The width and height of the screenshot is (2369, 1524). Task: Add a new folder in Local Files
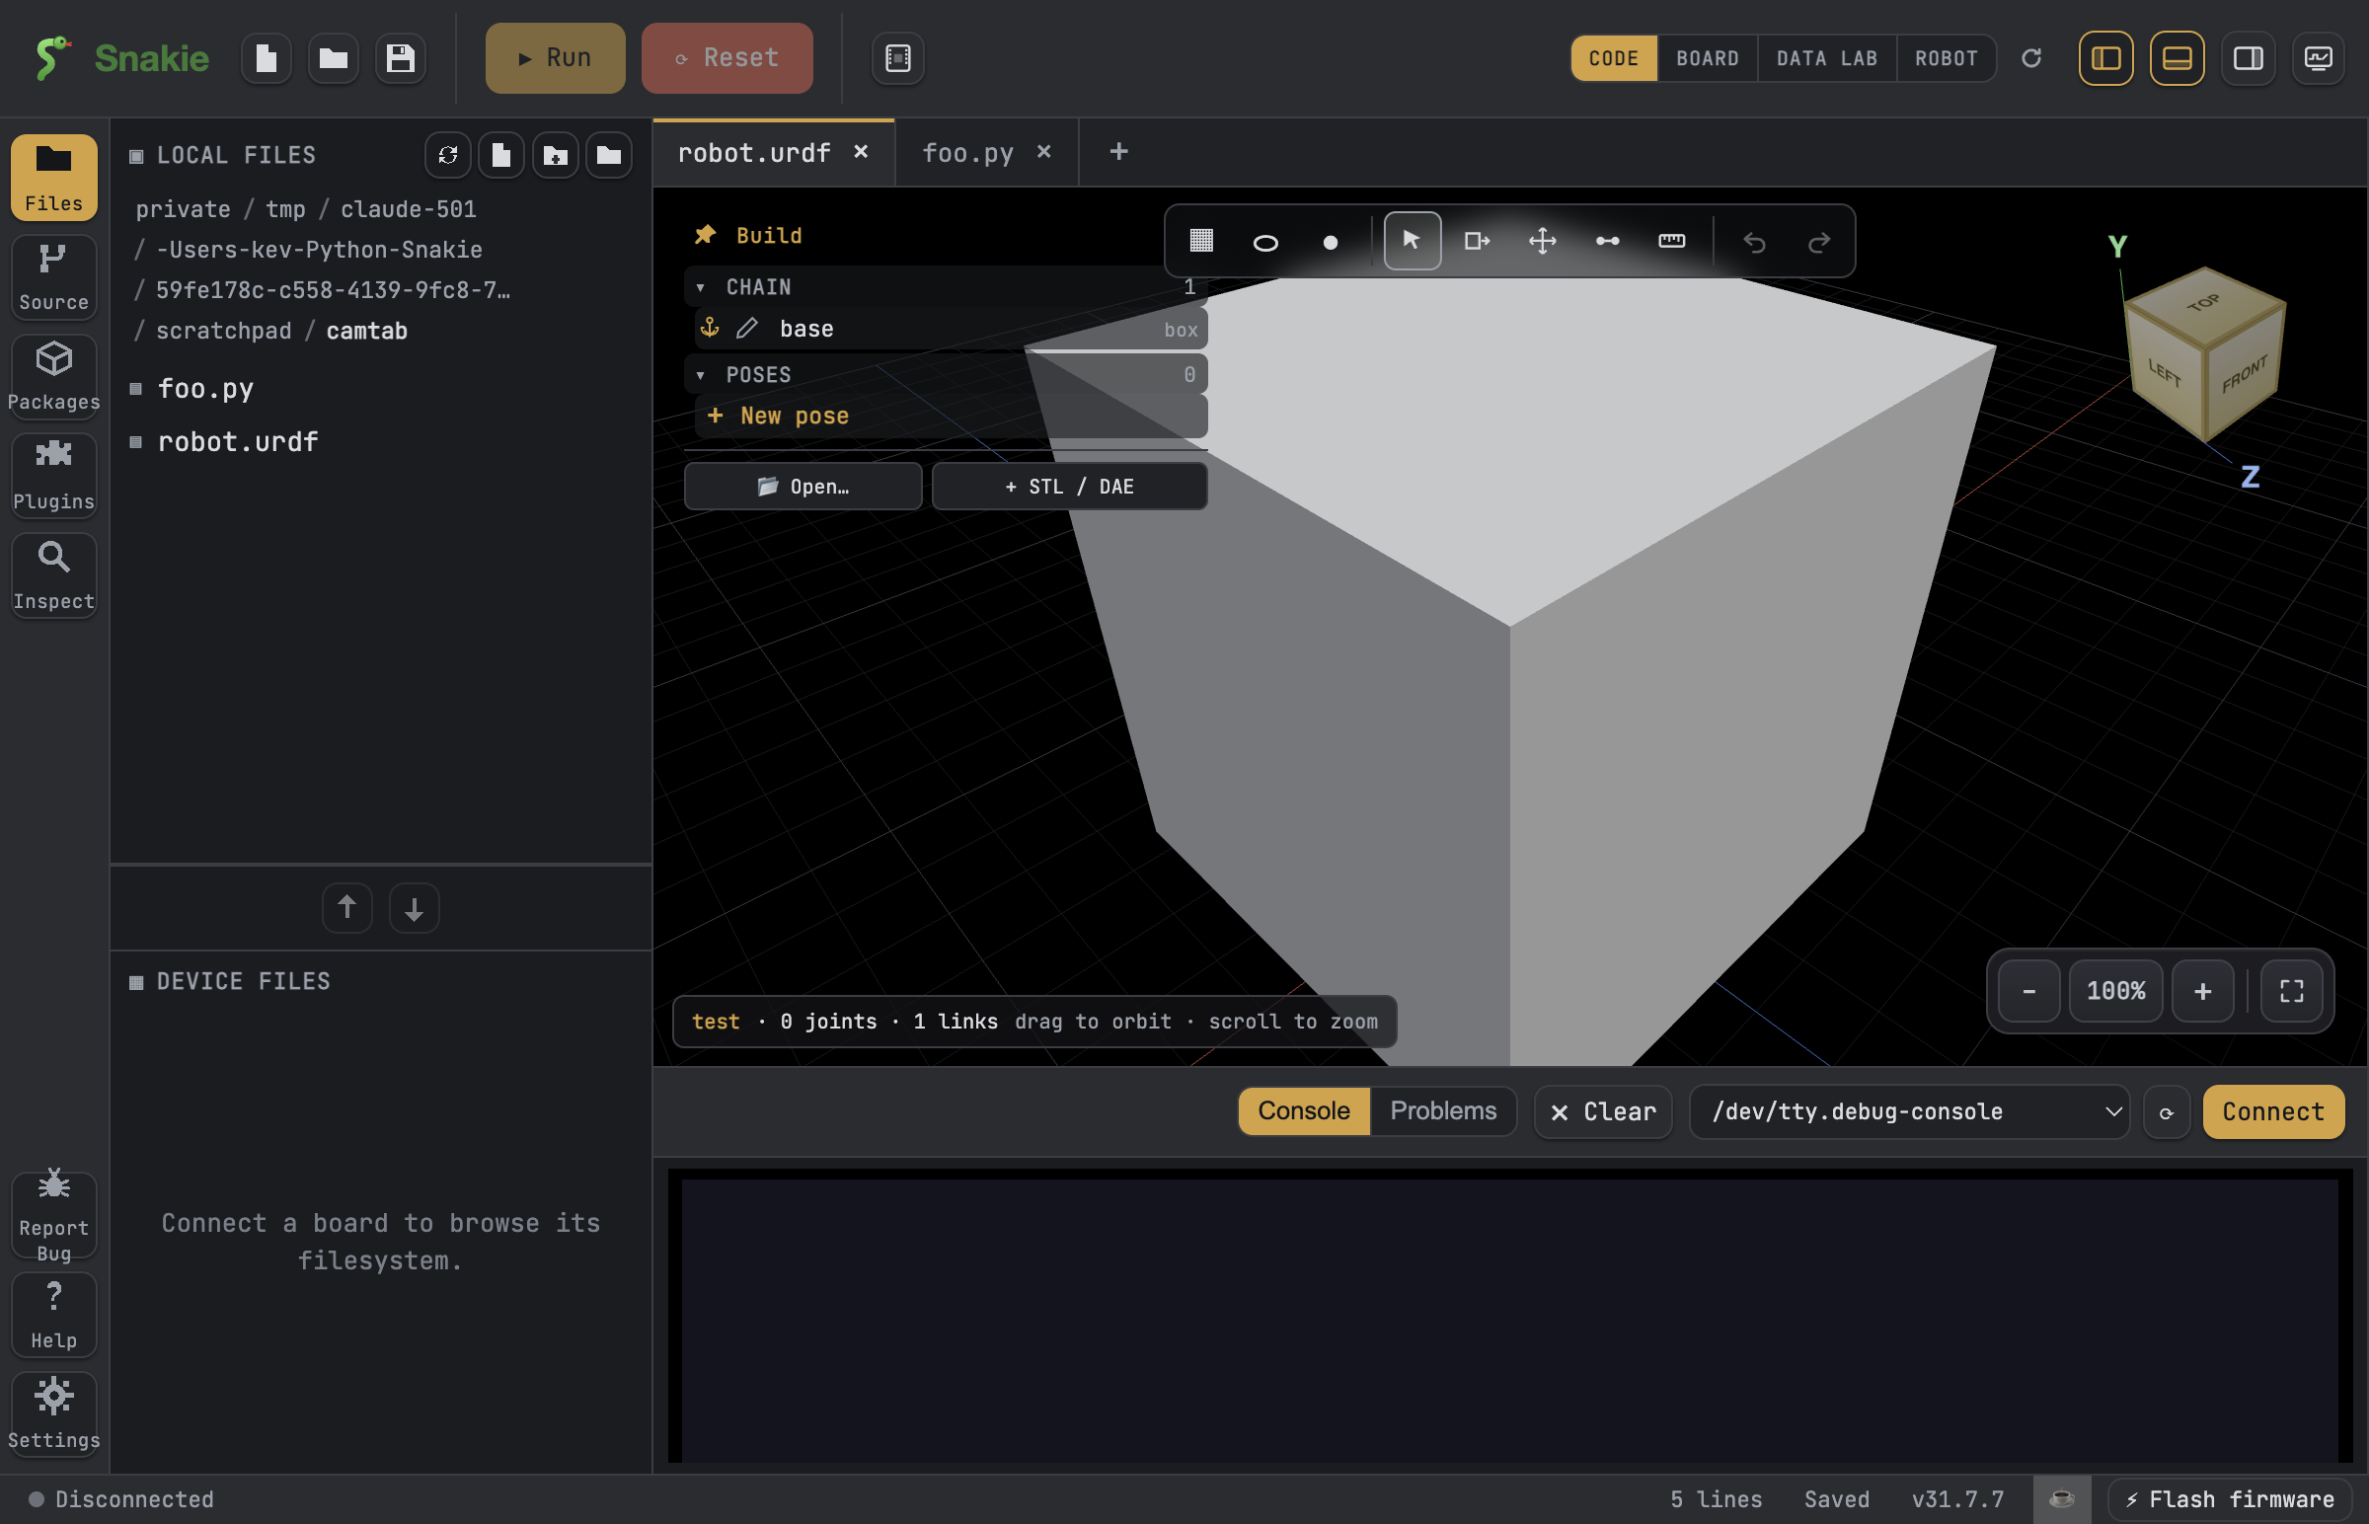[555, 155]
